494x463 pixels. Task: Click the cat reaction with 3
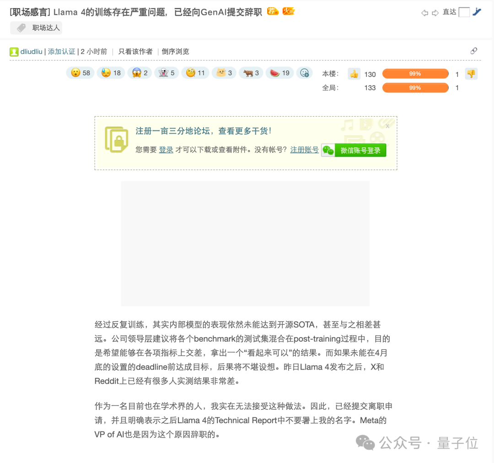[224, 73]
